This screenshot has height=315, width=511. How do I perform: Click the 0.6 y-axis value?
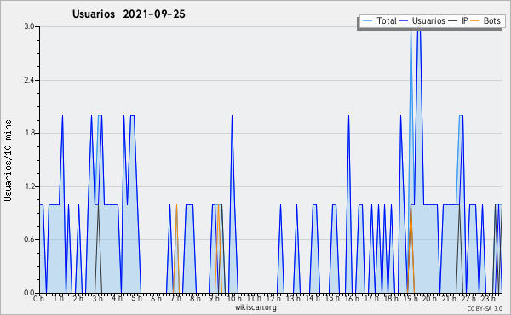pos(29,239)
